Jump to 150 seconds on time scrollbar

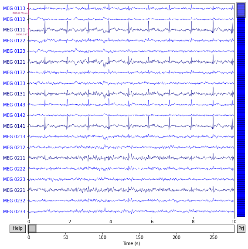139,229
